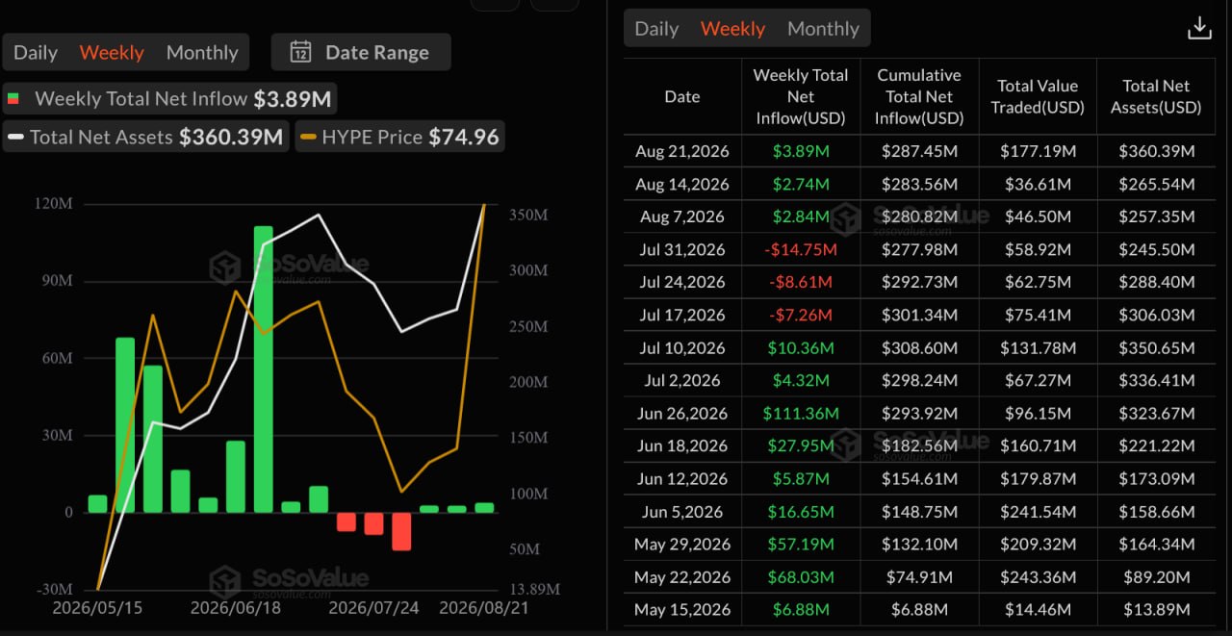
Task: Click Total Value Traded(USD) column header
Action: [1038, 96]
